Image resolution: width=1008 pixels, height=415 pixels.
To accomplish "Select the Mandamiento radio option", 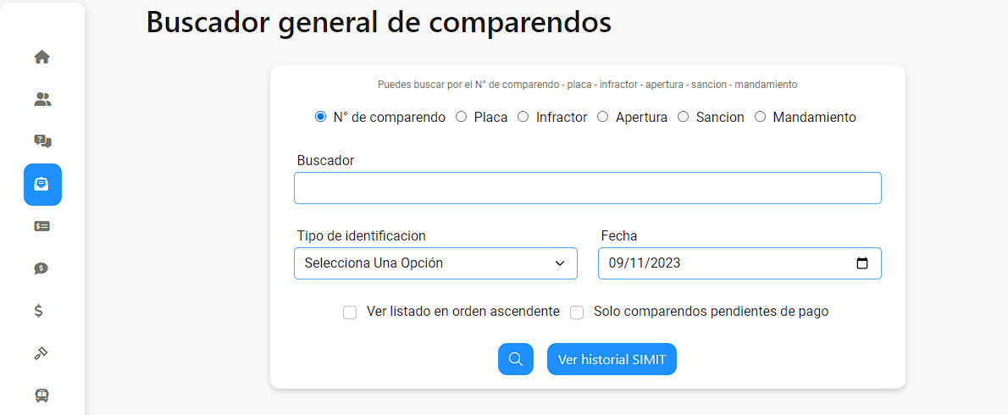I will pos(761,117).
